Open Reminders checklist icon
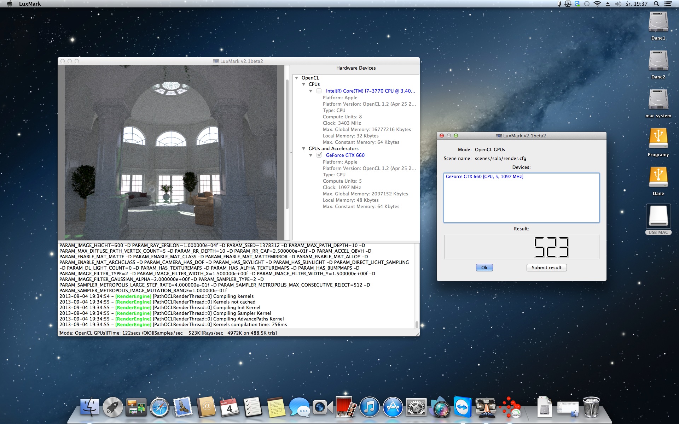 253,407
